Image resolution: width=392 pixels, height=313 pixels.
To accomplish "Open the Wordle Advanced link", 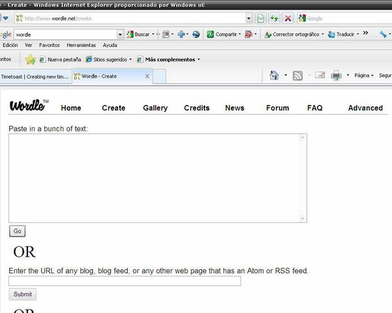I will pos(365,108).
